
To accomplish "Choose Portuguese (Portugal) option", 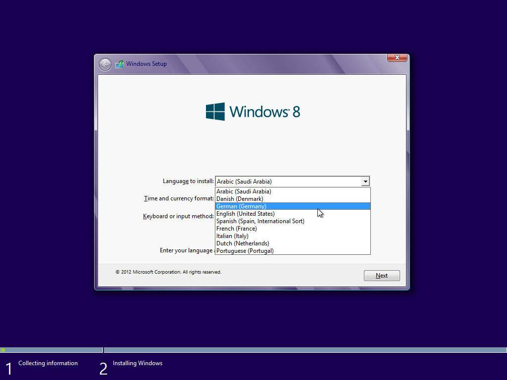I will coord(293,251).
